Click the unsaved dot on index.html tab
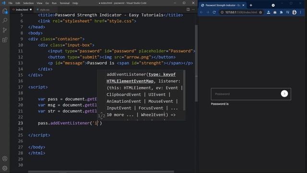 [x=31, y=10]
